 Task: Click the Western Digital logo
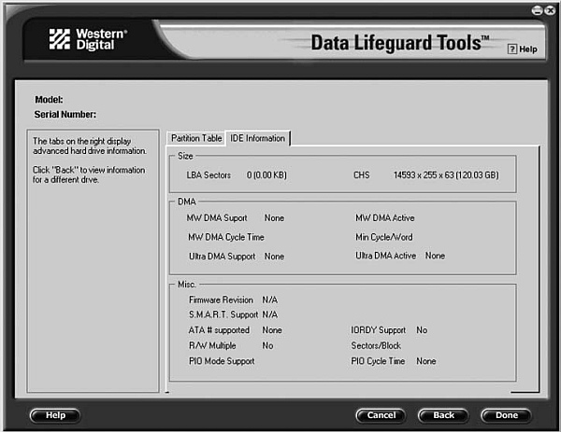pos(88,39)
